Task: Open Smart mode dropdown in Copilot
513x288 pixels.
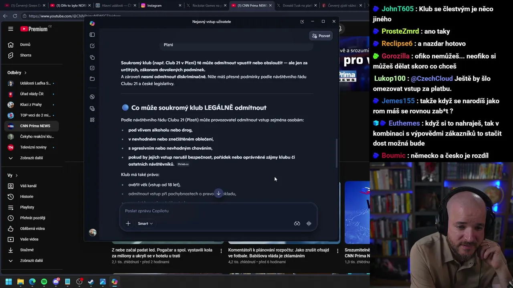Action: [145, 224]
